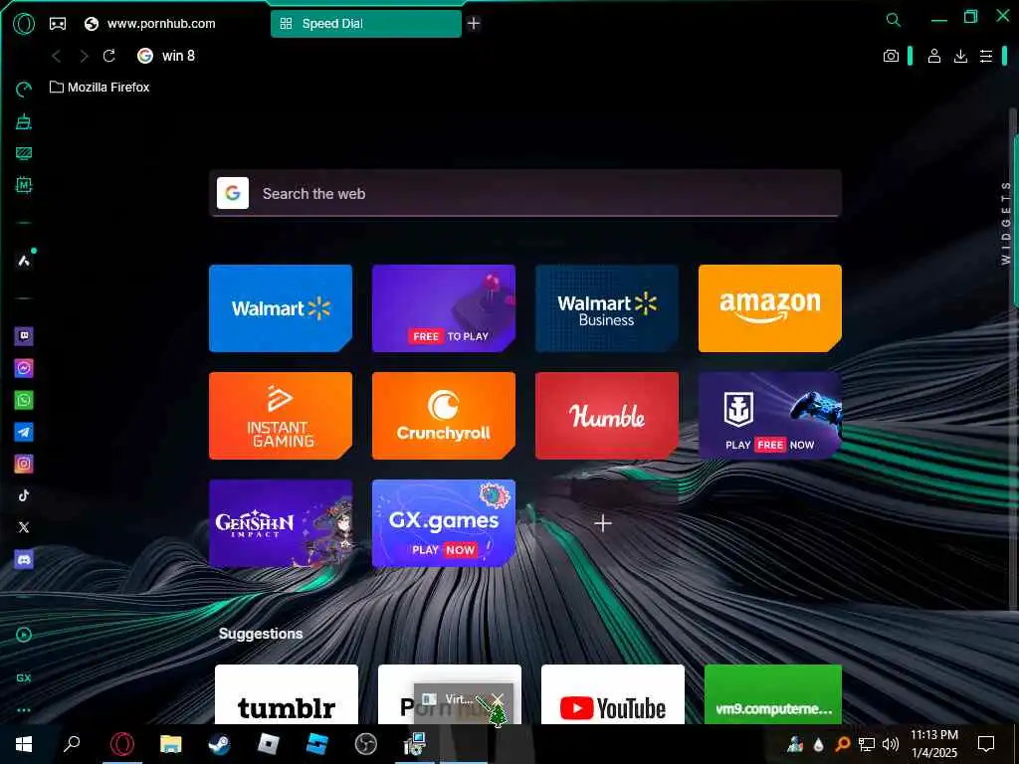Open X (Twitter) in the sidebar
This screenshot has width=1019, height=764.
(x=24, y=527)
